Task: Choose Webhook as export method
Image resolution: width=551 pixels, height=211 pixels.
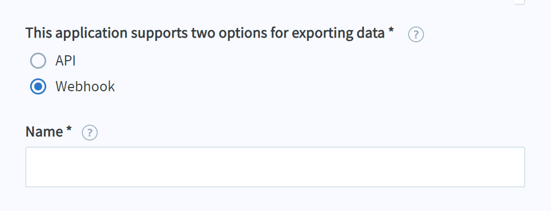Action: pos(38,86)
